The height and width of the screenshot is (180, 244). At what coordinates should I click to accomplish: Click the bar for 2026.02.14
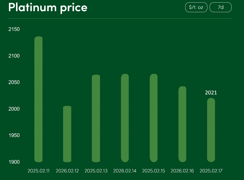(125, 118)
